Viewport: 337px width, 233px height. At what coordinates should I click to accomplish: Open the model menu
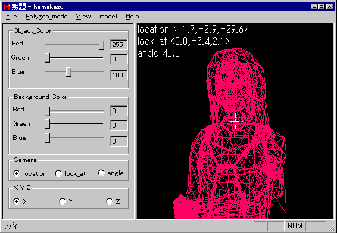pyautogui.click(x=108, y=17)
